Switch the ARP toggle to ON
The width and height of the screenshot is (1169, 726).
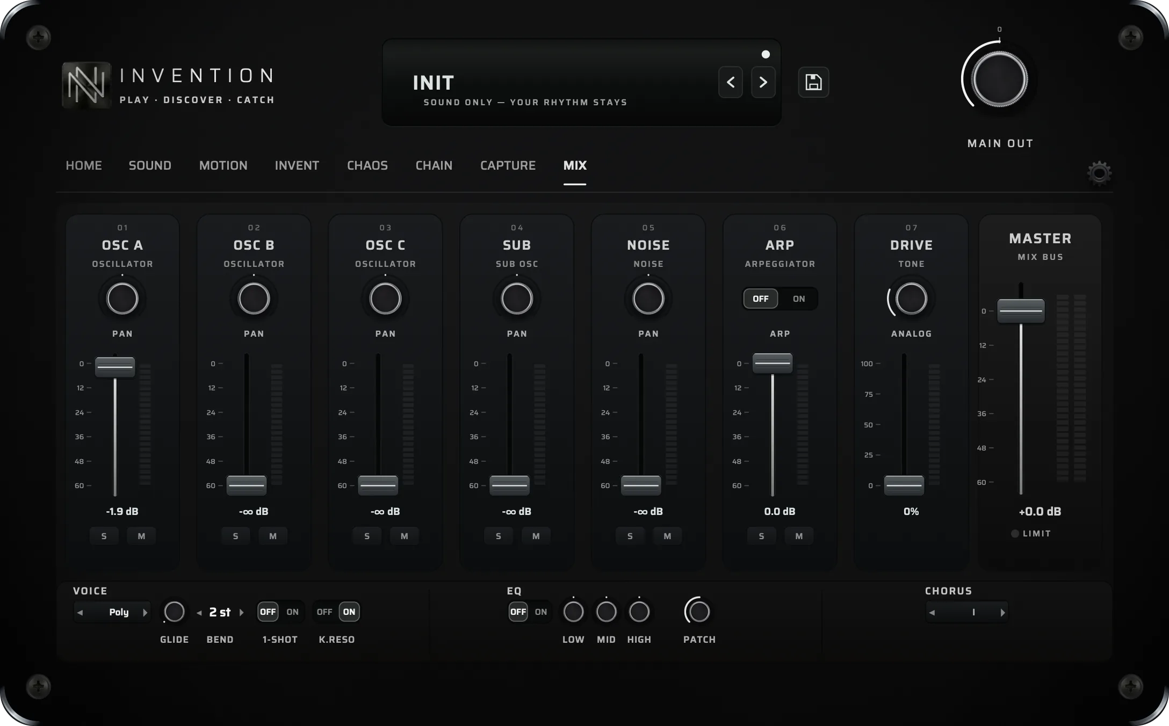tap(799, 299)
